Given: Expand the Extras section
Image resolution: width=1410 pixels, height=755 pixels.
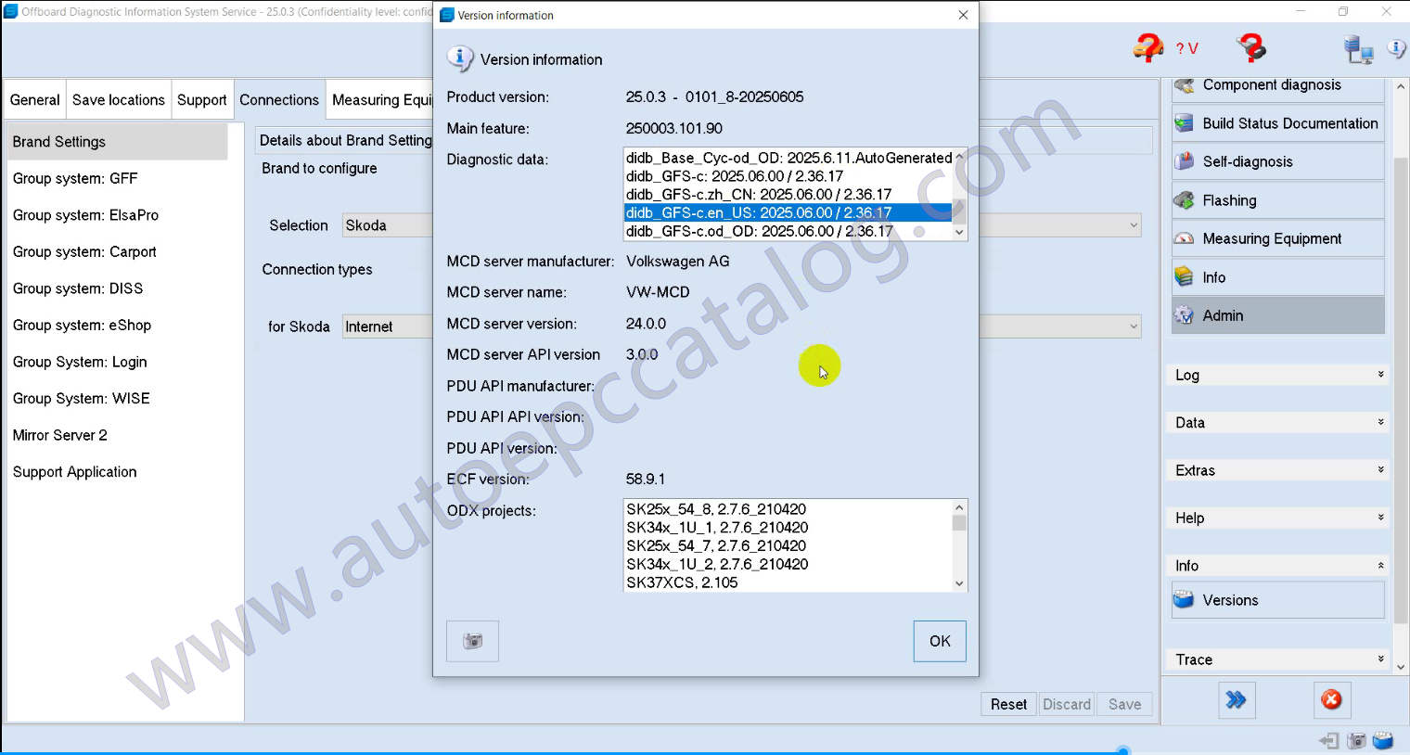Looking at the screenshot, I should point(1278,470).
